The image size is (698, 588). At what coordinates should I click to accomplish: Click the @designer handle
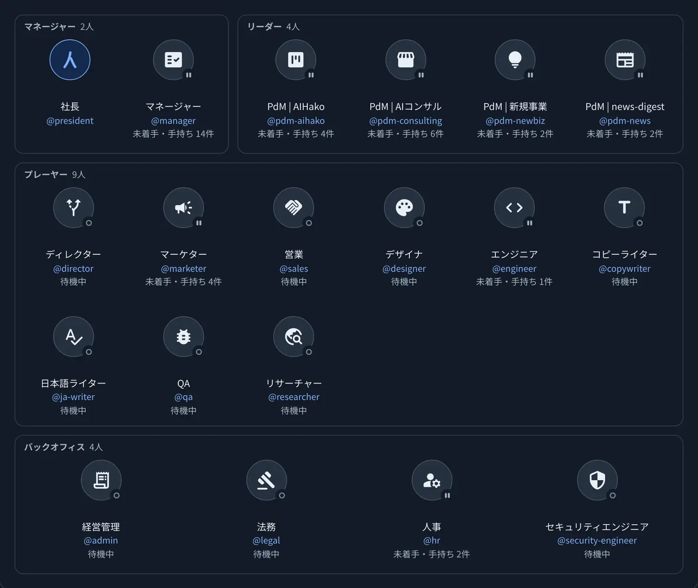[404, 268]
